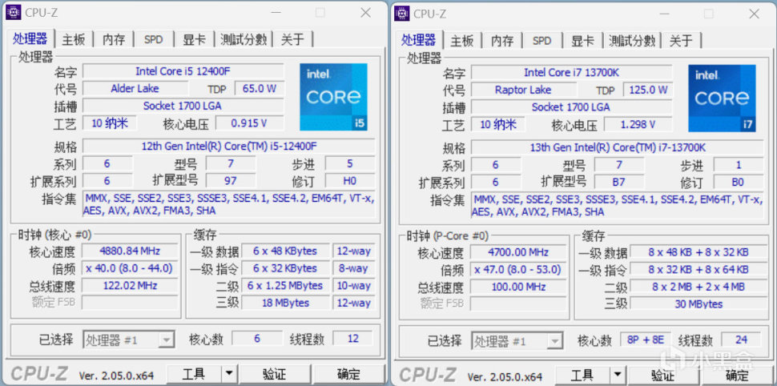Open 測試分數 tab in left window
This screenshot has width=777, height=386.
[x=244, y=39]
